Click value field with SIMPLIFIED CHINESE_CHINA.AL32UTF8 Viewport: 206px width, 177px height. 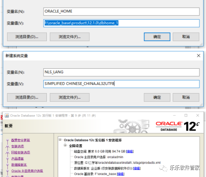point(121,84)
